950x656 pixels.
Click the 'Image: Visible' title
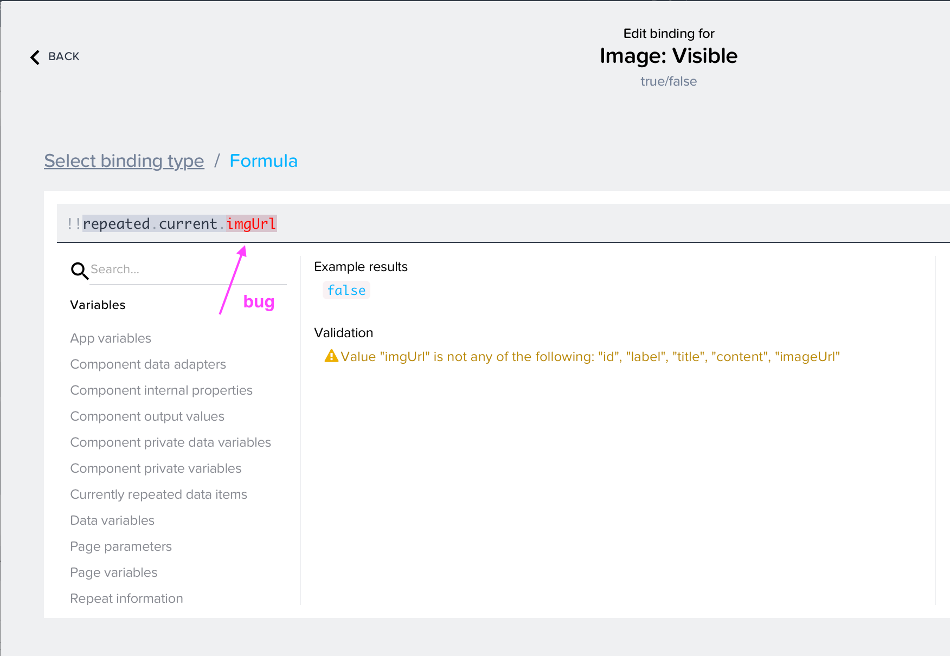pyautogui.click(x=669, y=56)
